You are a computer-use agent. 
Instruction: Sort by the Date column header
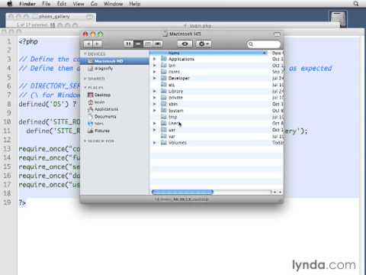276,53
